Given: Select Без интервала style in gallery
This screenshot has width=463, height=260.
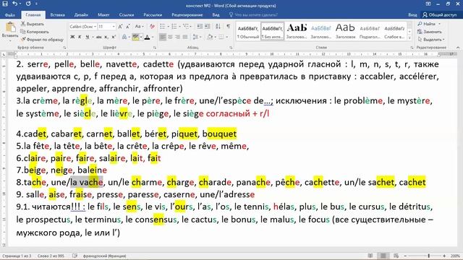Looking at the screenshot, I should (x=272, y=31).
